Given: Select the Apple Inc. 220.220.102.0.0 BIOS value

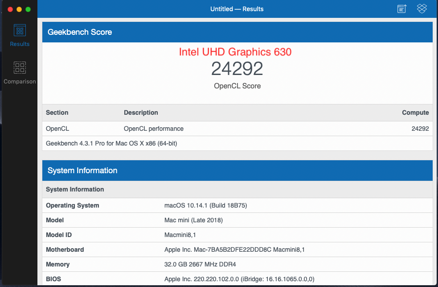Looking at the screenshot, I should (239, 279).
